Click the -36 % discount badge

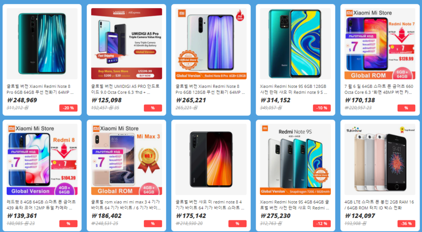(406, 223)
